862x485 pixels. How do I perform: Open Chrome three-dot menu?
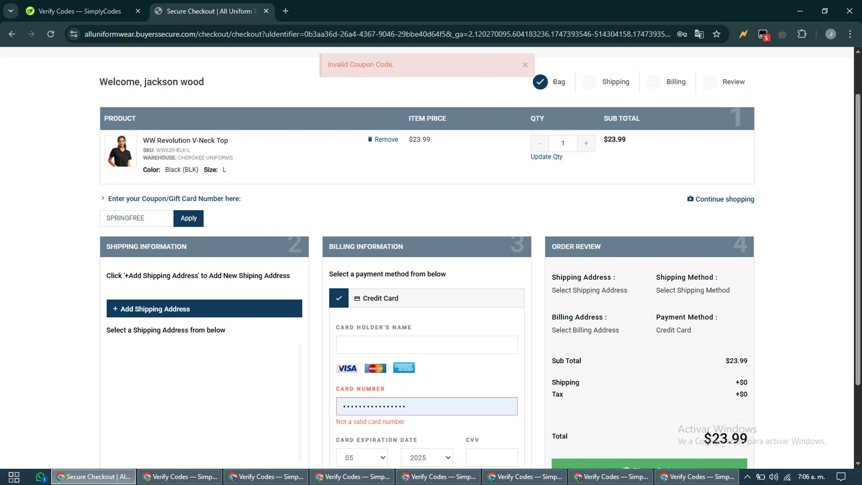pos(850,34)
